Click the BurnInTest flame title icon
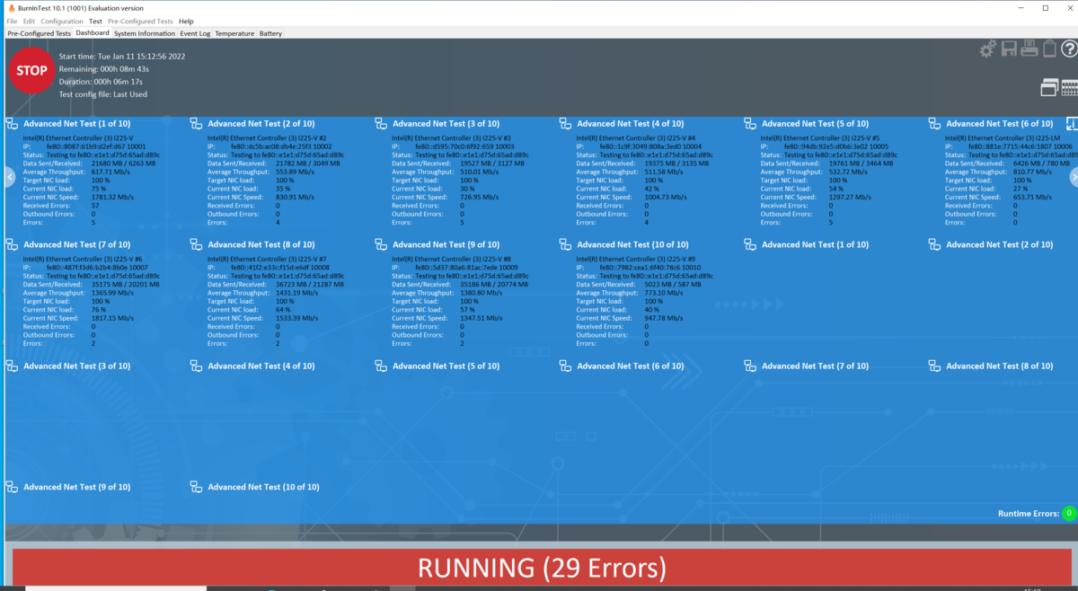 [10, 7]
